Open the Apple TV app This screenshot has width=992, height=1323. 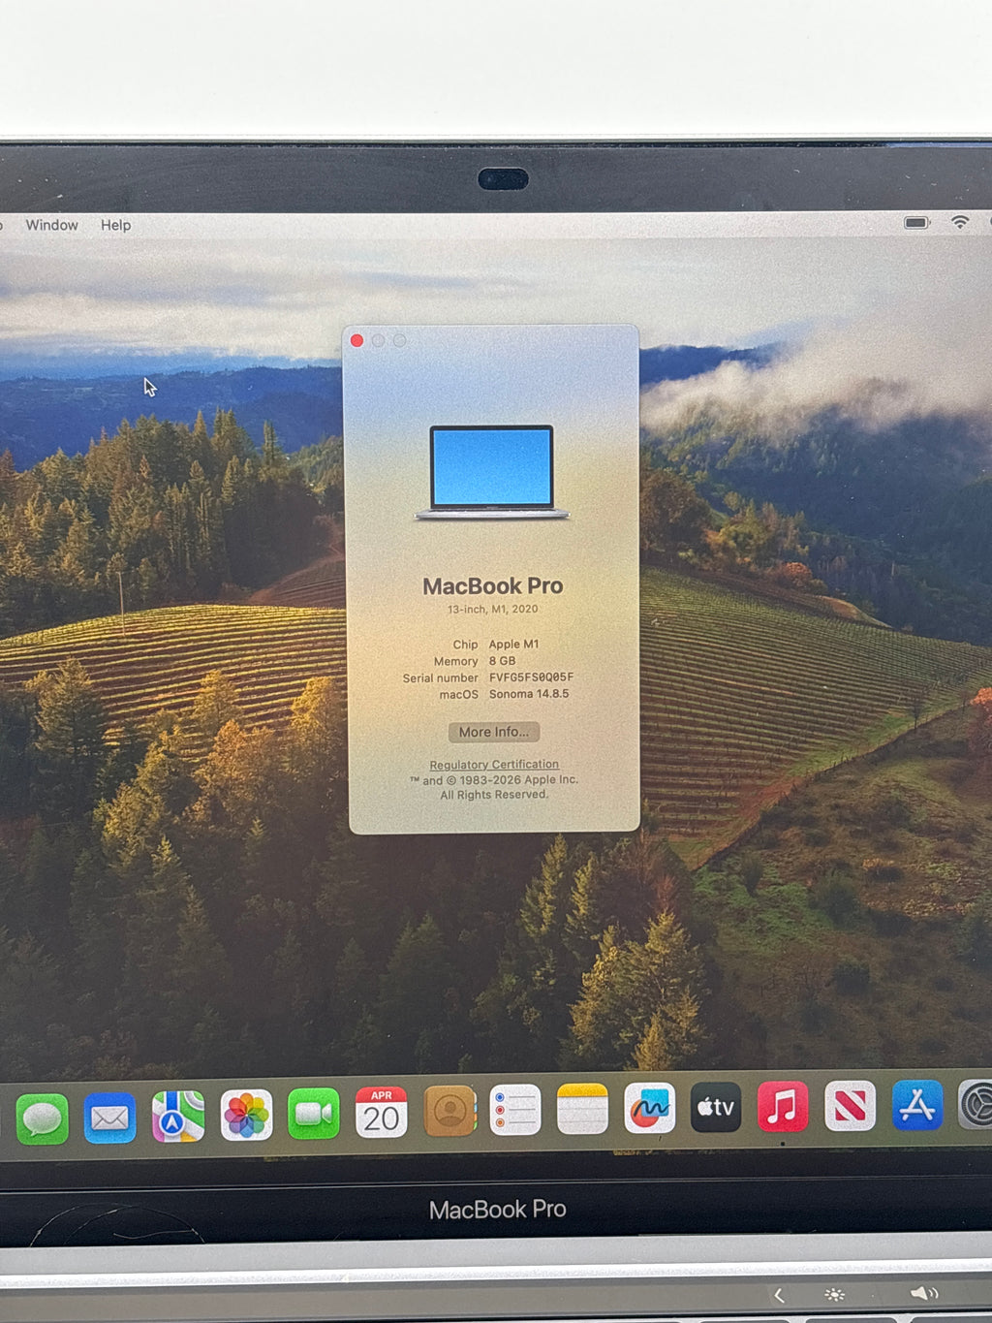click(716, 1107)
